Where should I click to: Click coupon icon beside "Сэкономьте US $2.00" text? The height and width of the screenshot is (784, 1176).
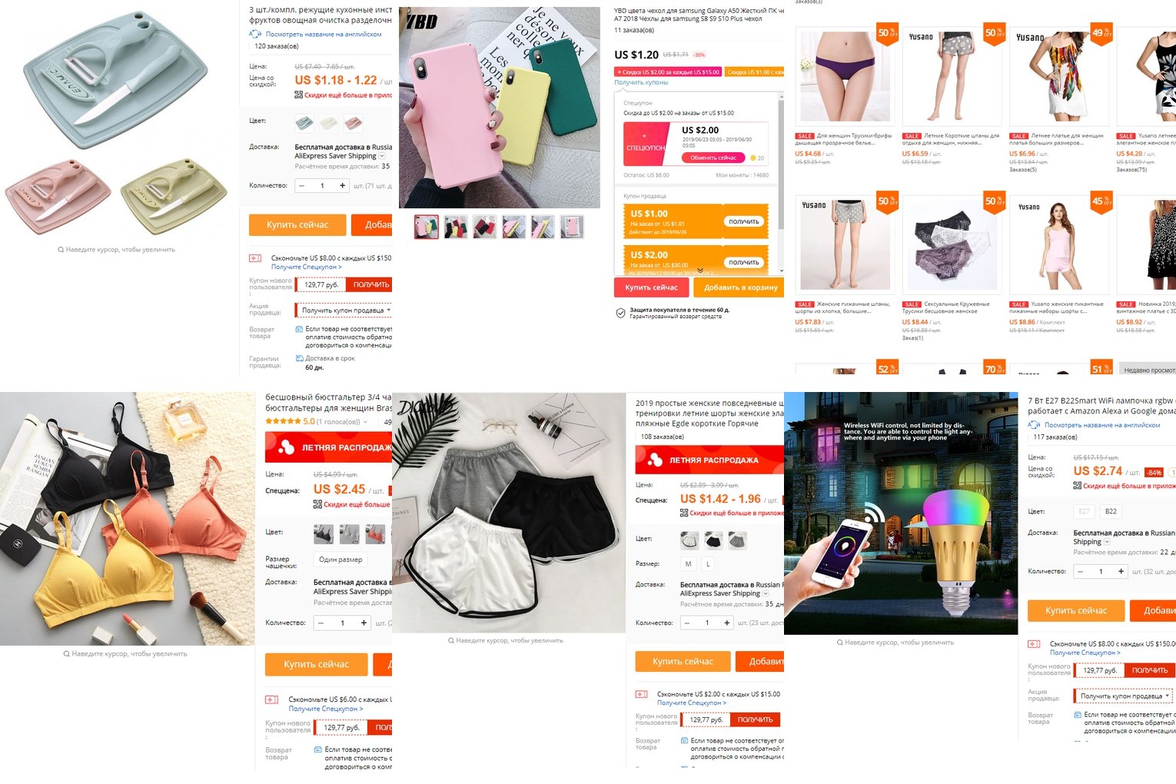point(641,694)
